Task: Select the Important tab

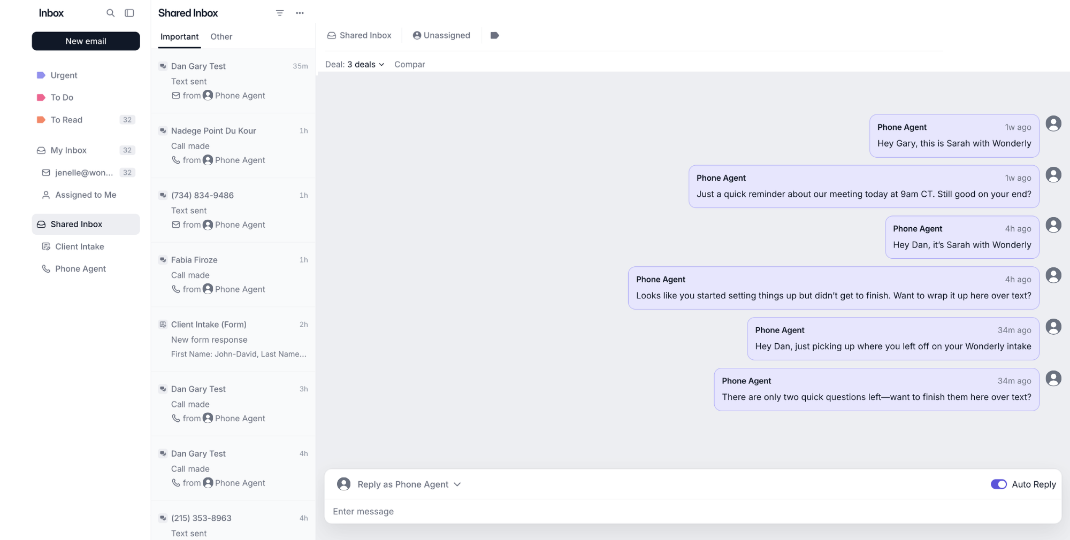Action: 179,36
